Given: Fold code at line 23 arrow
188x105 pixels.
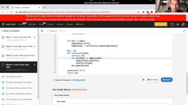Looking at the screenshot, I should pos(57,58).
